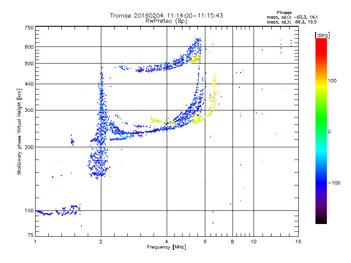Click the y-axis '500' tick label
Image resolution: width=351 pixels, height=263 pixels.
pyautogui.click(x=29, y=64)
